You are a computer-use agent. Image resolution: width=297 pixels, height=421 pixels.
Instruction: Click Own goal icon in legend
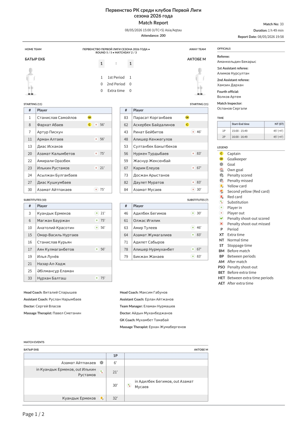coord(221,170)
